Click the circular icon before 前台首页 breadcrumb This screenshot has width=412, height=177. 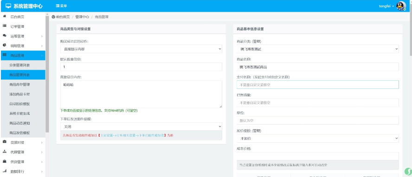tap(53, 17)
